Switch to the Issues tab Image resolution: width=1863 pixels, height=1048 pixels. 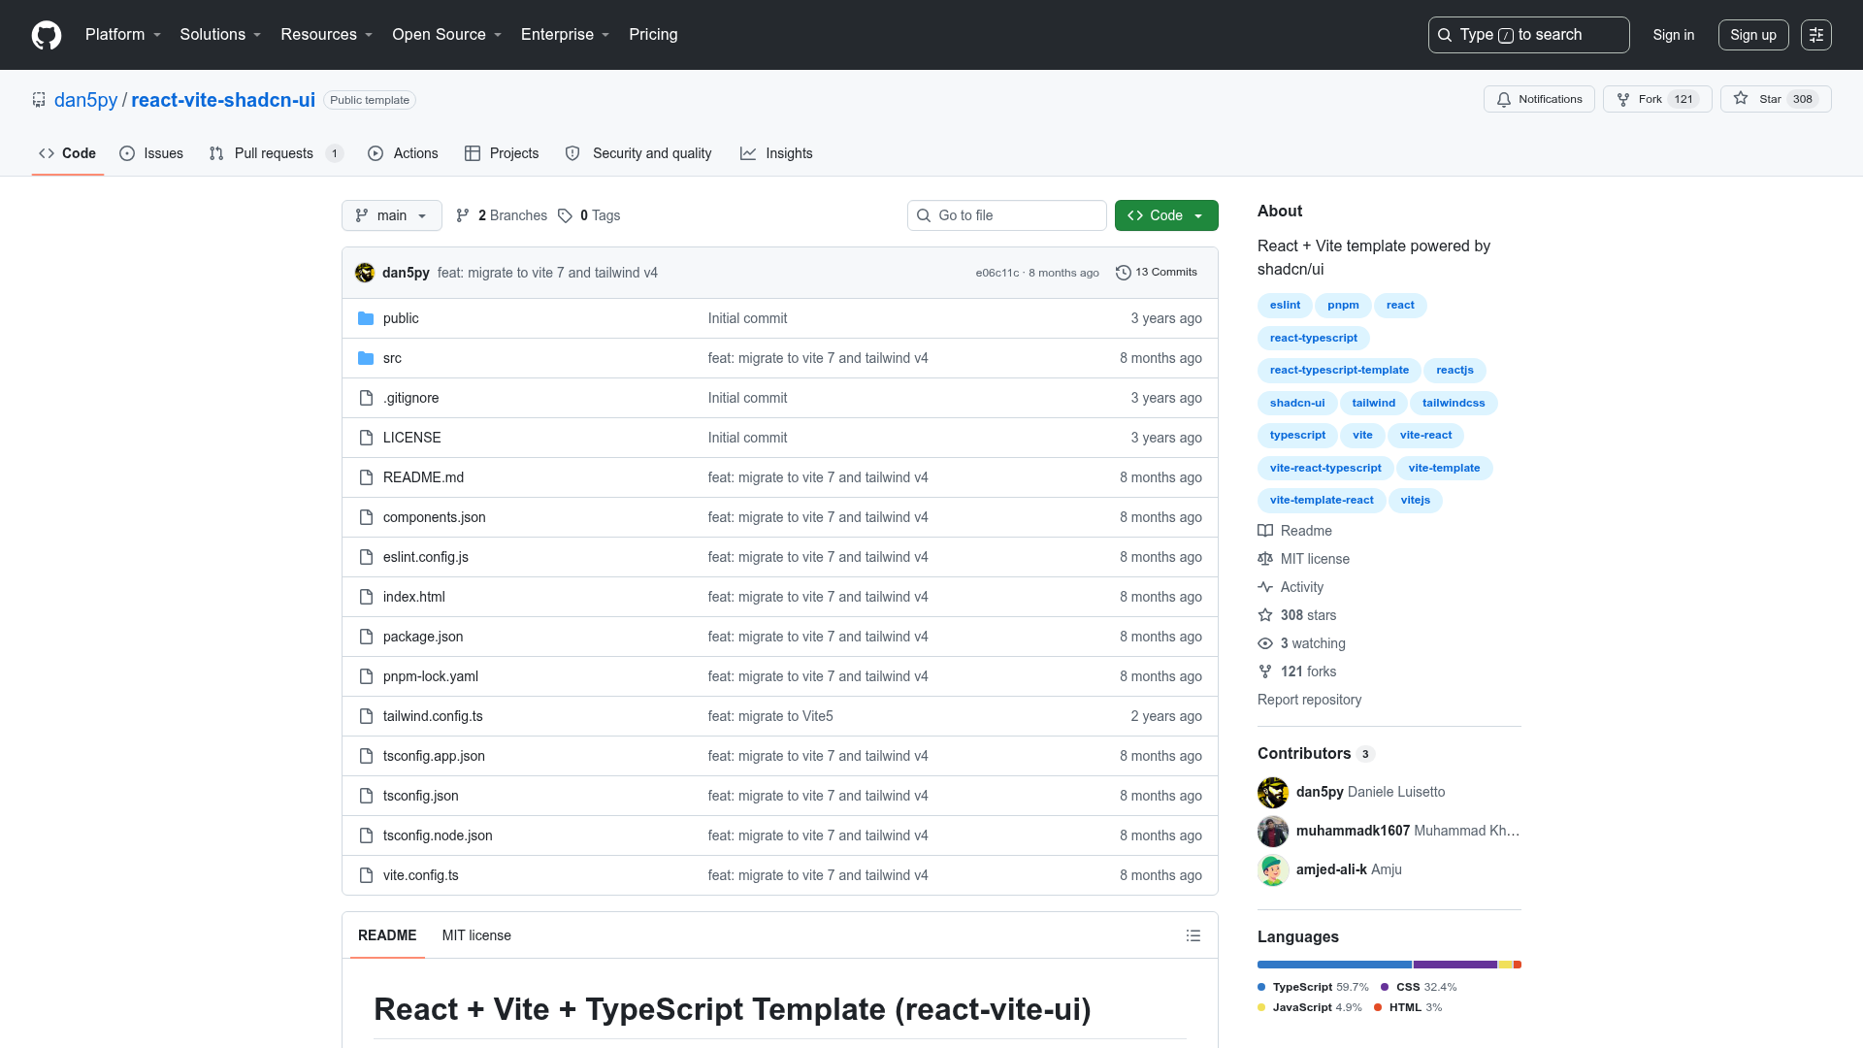151,153
